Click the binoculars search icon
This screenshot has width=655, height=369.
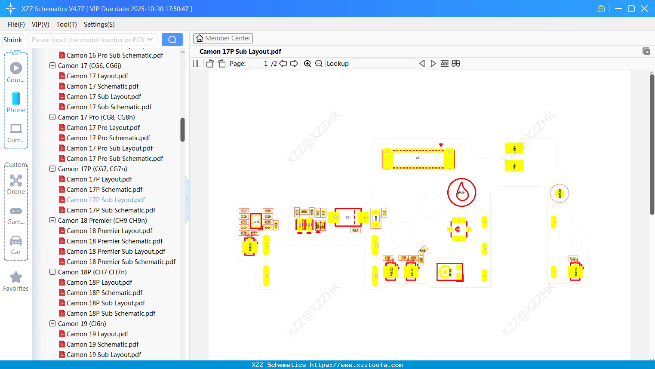point(456,64)
